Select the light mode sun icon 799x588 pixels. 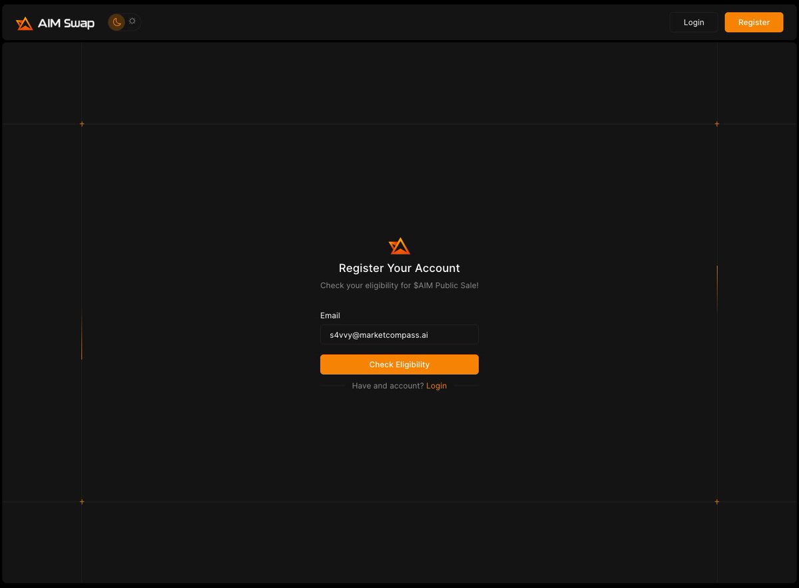(133, 21)
